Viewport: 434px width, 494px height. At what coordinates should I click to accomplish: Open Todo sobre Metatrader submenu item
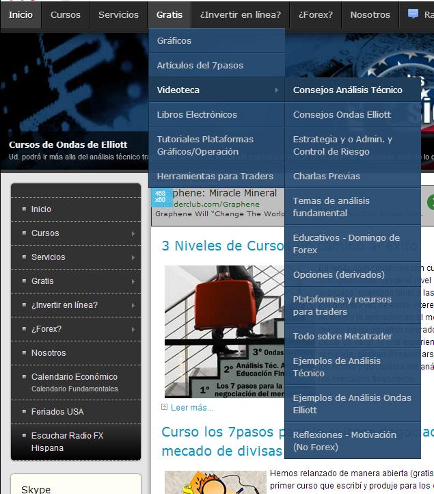353,336
